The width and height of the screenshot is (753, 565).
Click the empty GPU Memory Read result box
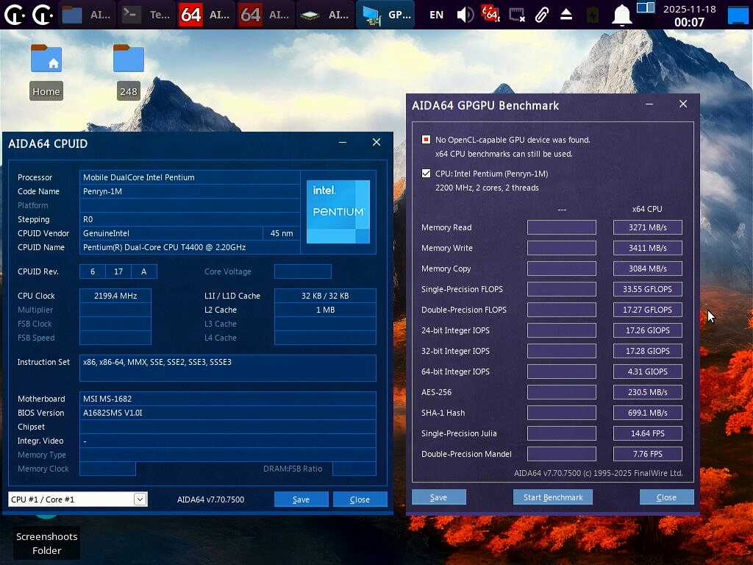click(561, 227)
